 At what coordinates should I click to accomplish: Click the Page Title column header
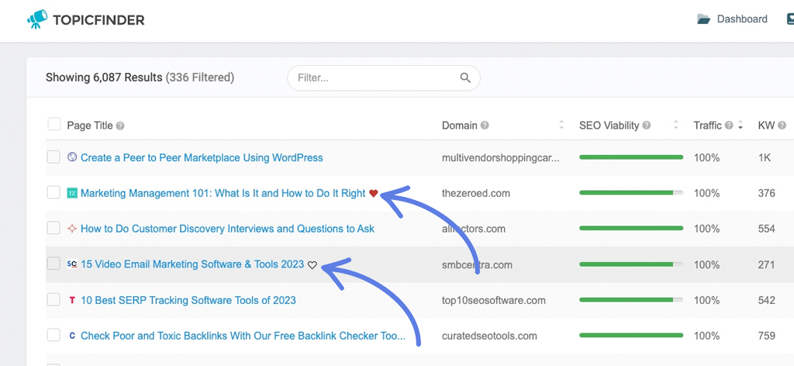(90, 126)
